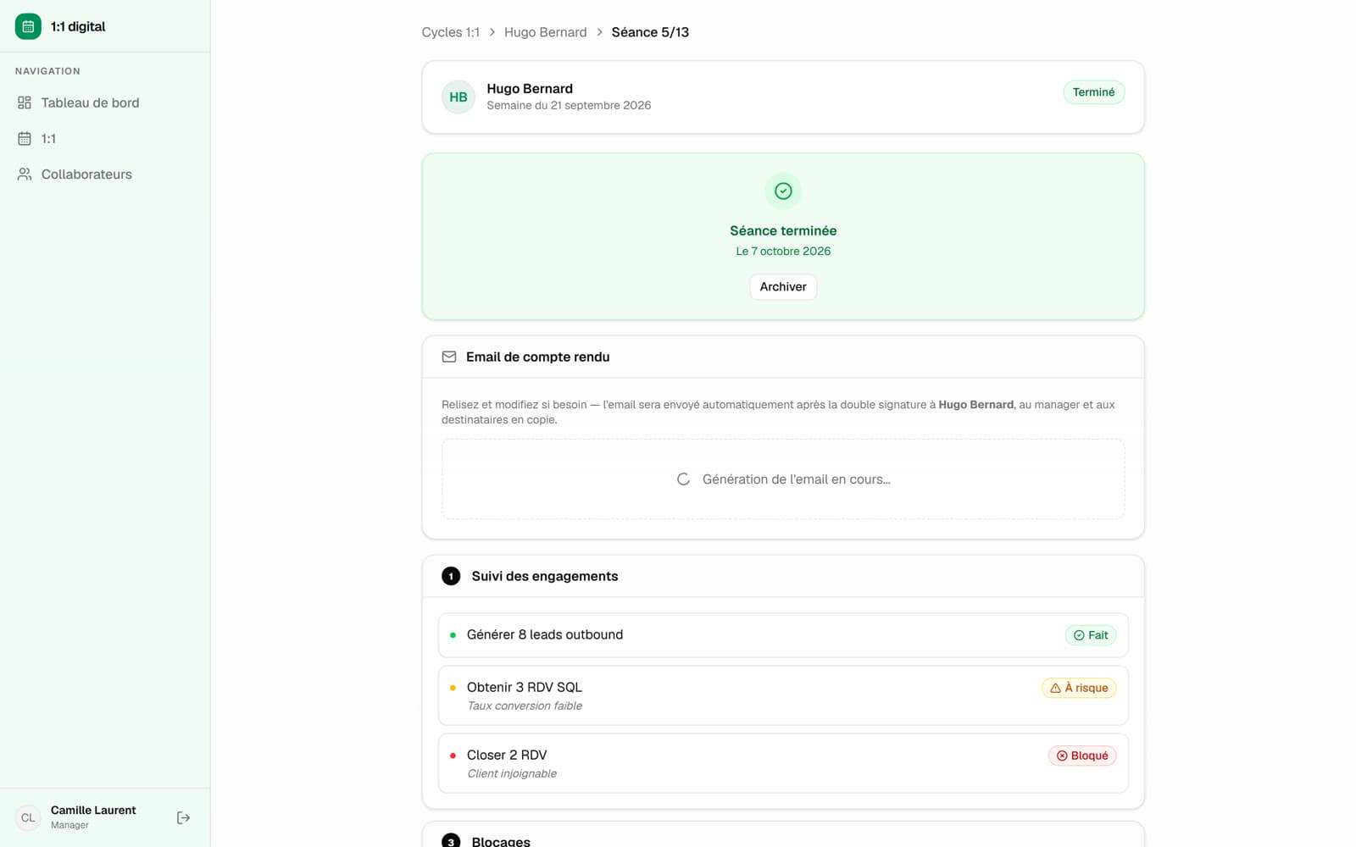Open Collaborateurs in navigation
1356x847 pixels.
click(105, 174)
